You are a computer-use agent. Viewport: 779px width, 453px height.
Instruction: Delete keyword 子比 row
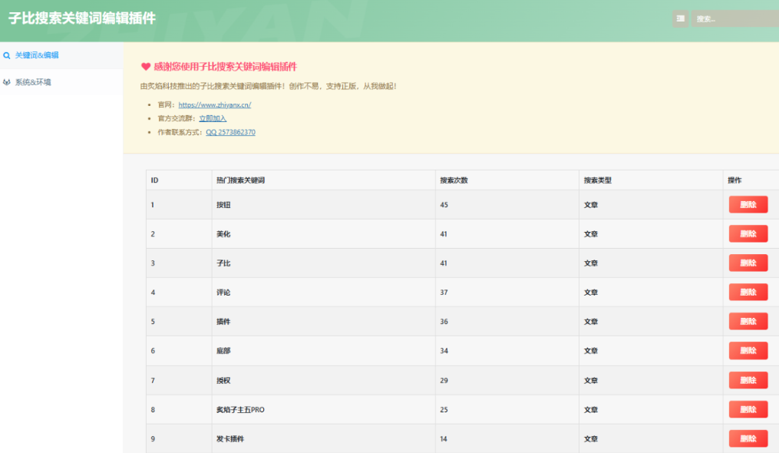tap(748, 263)
